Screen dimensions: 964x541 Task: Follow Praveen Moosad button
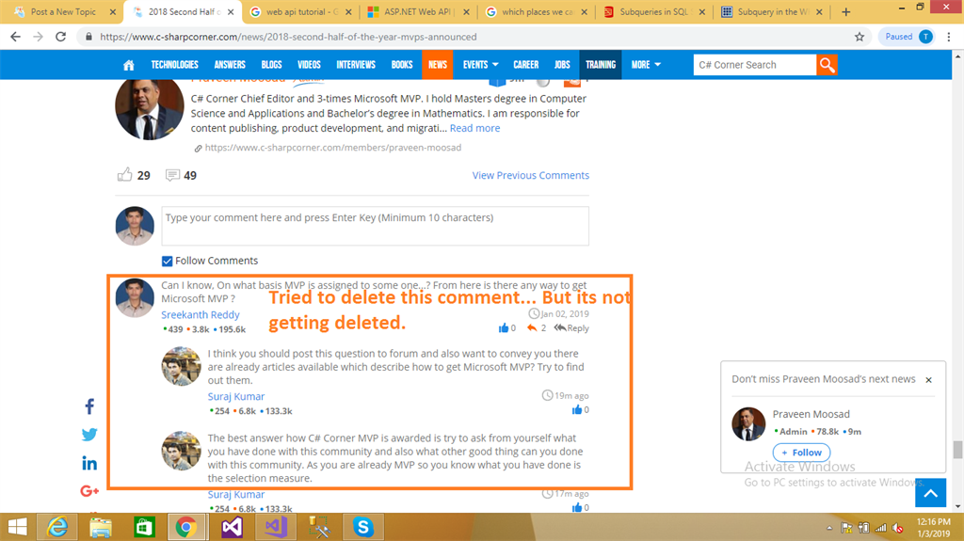[x=801, y=453]
